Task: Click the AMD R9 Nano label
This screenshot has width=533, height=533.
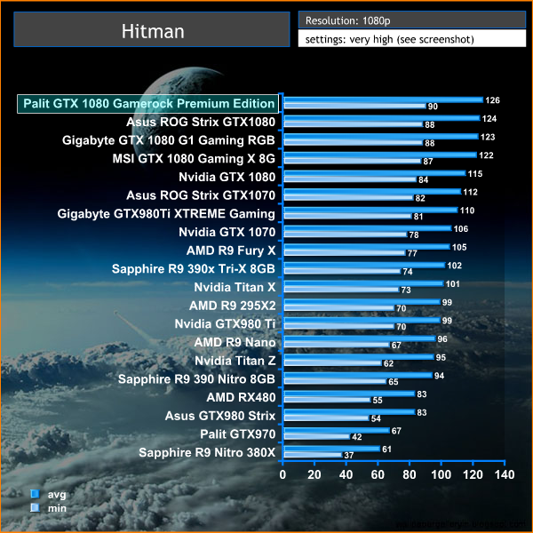Action: coord(235,342)
